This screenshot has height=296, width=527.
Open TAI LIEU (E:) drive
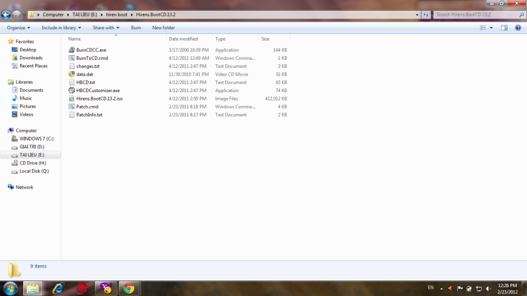tap(31, 155)
